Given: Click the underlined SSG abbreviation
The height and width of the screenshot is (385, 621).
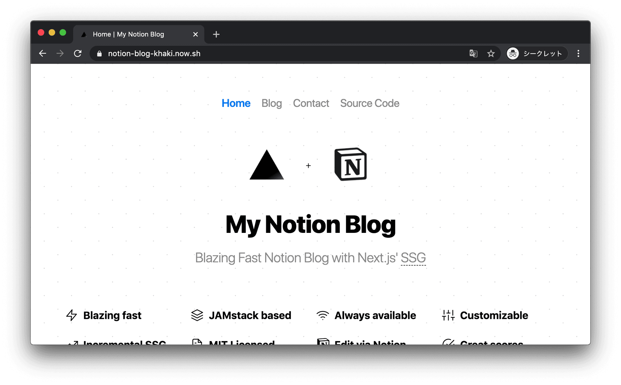Looking at the screenshot, I should click(x=413, y=258).
